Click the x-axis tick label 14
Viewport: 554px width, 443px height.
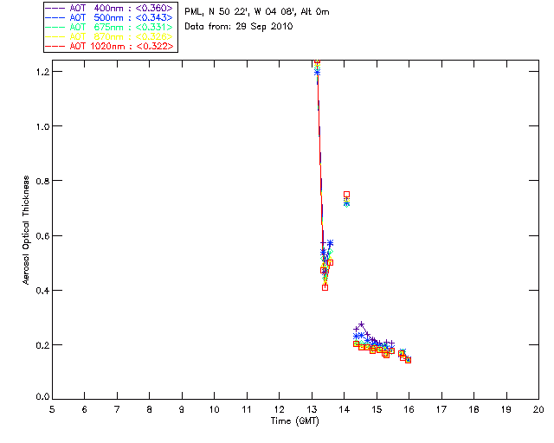pos(345,409)
